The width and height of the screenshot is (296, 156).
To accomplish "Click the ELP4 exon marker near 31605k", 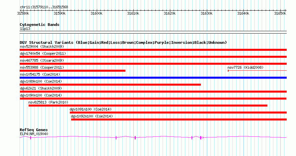I will tap(116, 138).
